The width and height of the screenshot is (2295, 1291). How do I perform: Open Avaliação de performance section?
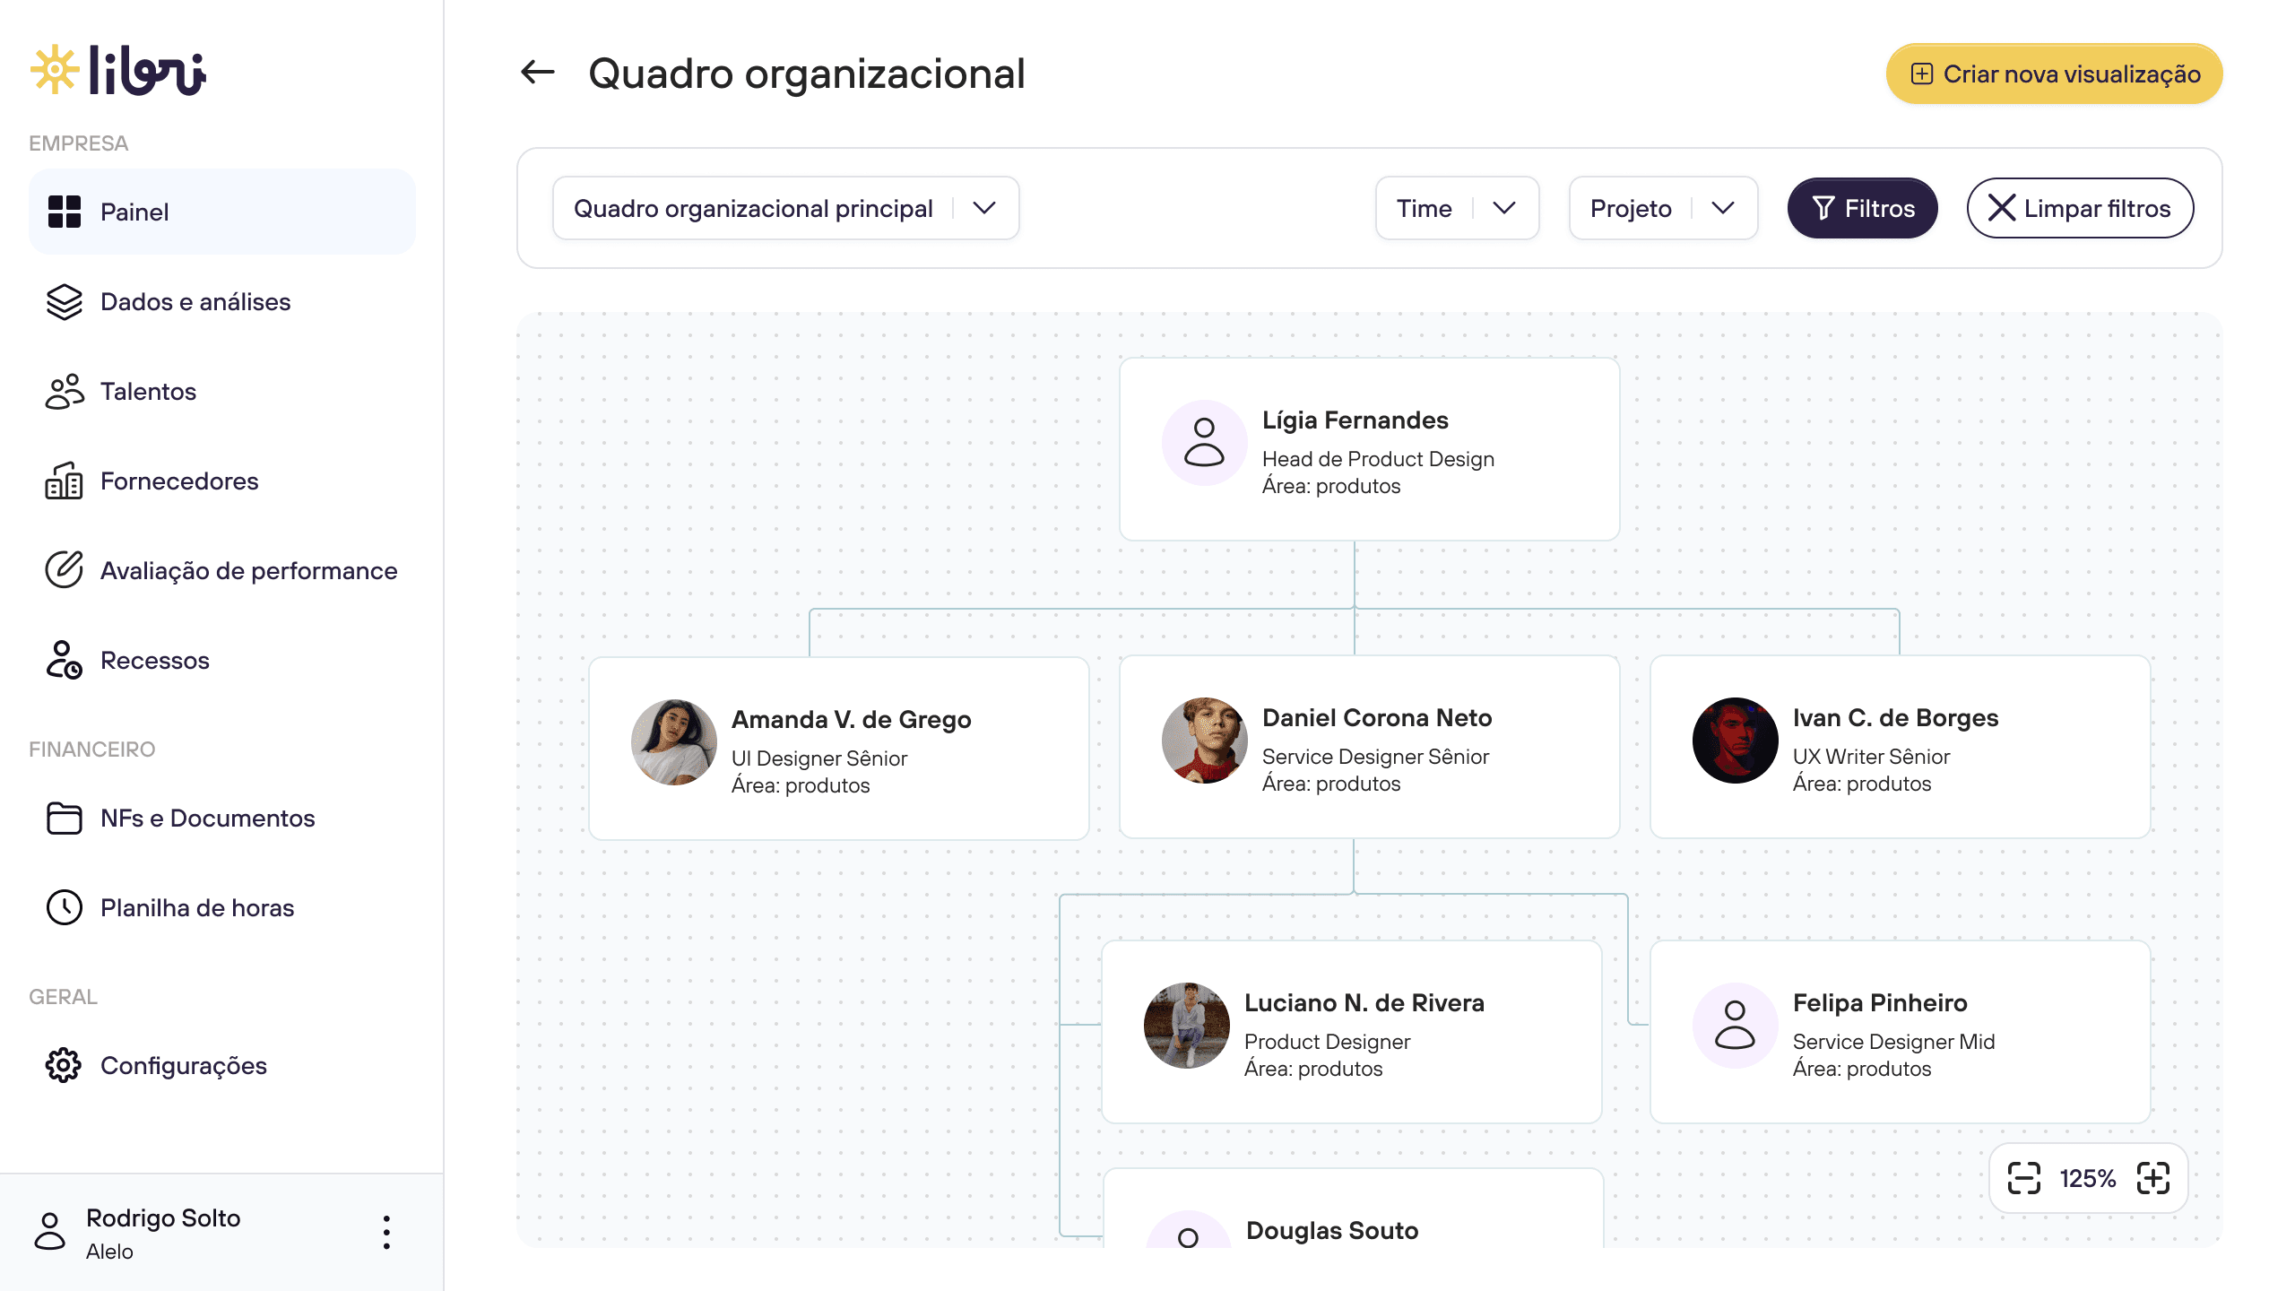(x=248, y=571)
